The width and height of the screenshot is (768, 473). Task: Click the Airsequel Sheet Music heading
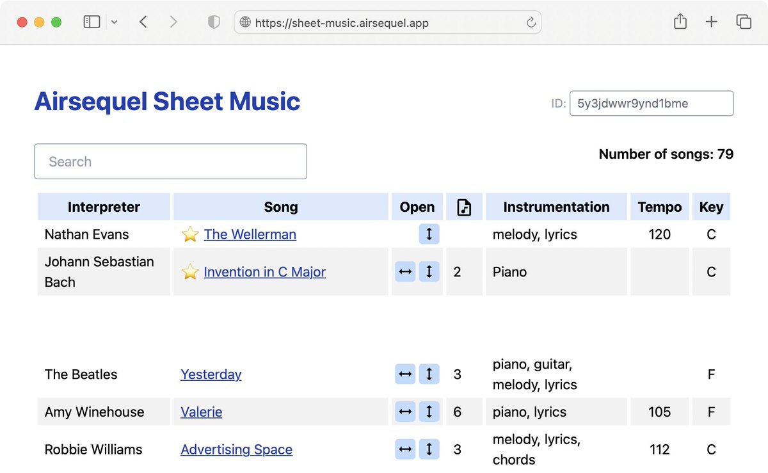point(167,101)
